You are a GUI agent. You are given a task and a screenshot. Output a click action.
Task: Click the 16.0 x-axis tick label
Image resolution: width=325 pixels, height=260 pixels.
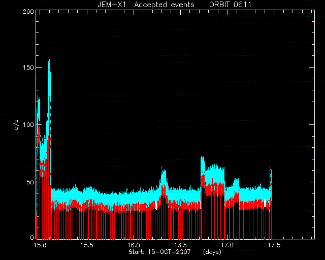[x=134, y=245]
